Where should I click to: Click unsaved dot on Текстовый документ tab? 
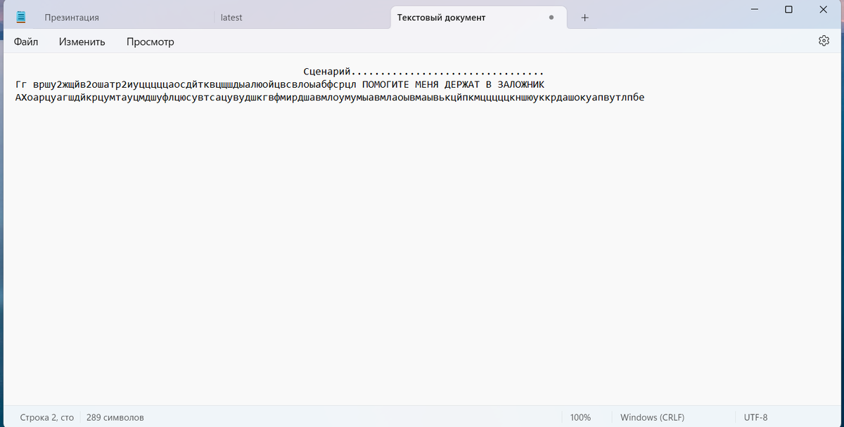(551, 18)
